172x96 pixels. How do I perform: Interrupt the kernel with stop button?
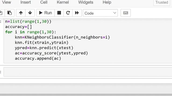coord(59,13)
